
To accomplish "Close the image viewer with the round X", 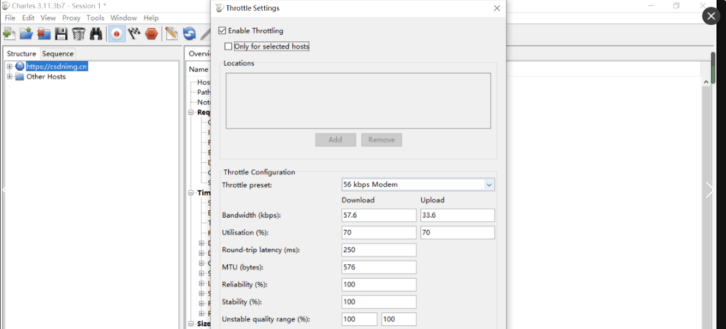I will point(712,16).
